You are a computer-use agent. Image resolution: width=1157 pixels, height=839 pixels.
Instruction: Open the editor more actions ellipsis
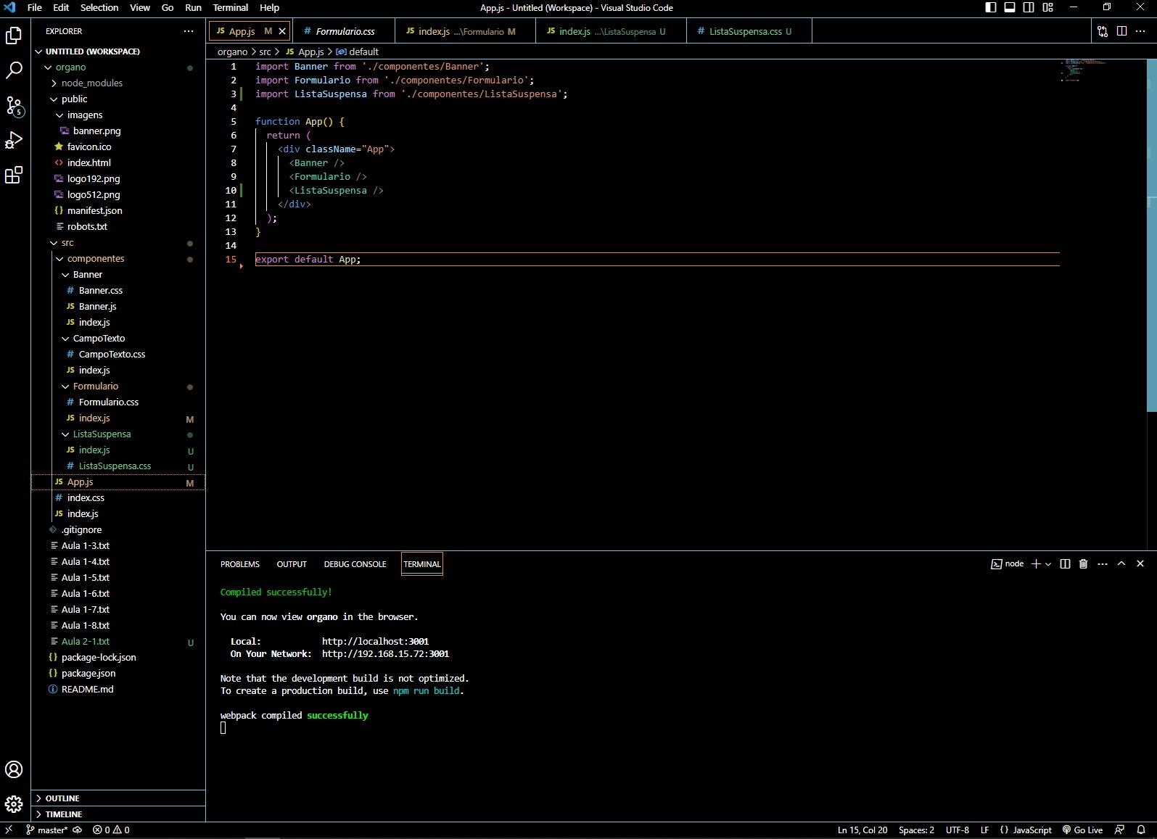pyautogui.click(x=1141, y=31)
